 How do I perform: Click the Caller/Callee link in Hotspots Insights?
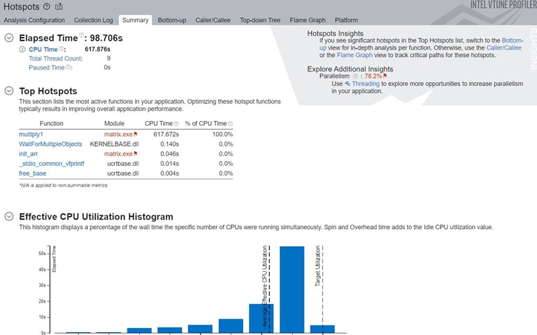click(x=504, y=48)
